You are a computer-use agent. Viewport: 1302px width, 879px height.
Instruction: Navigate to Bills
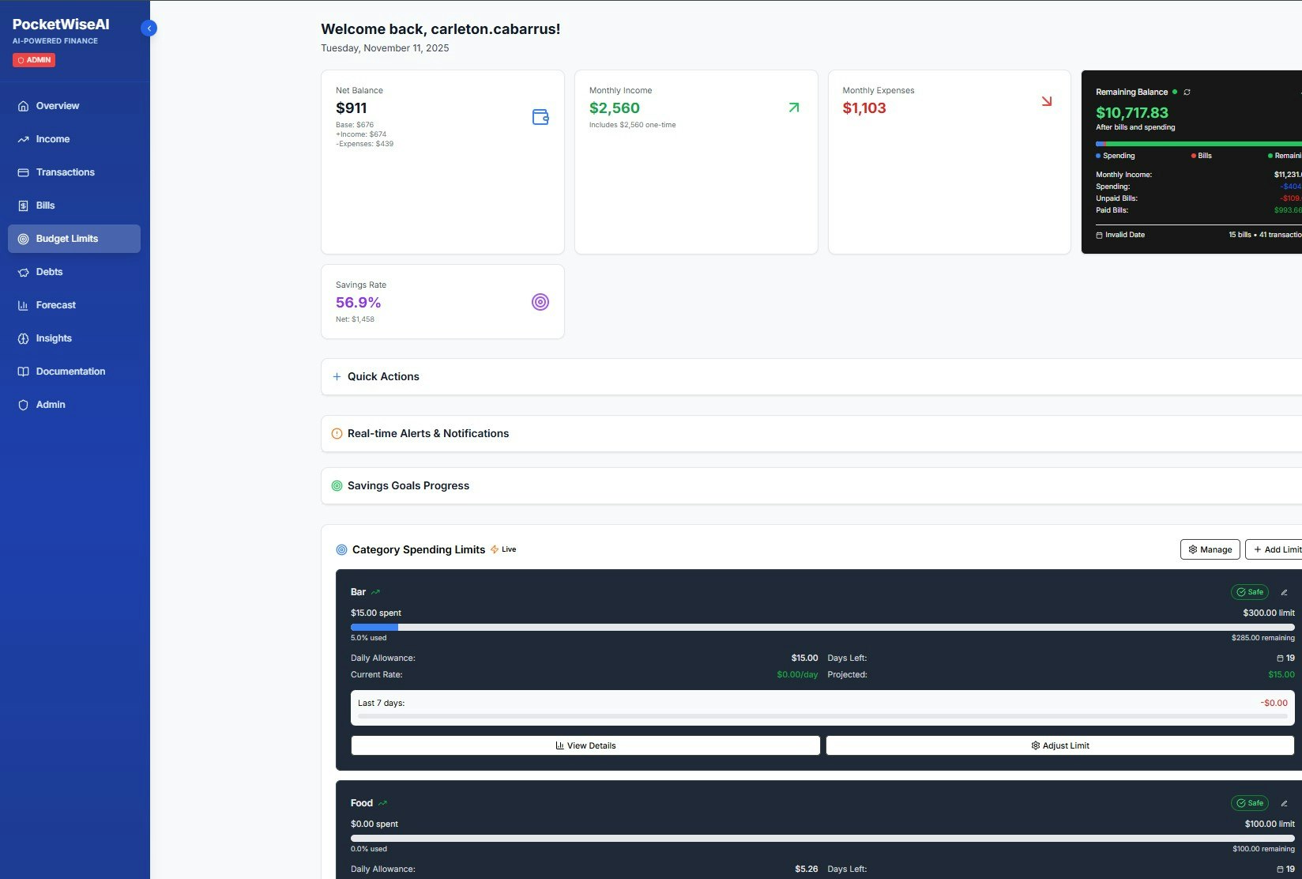click(74, 206)
